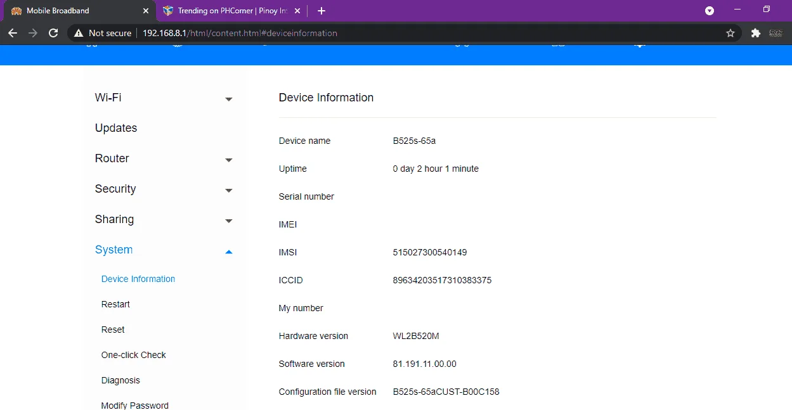Open the Security sidebar section
792x410 pixels.
click(x=115, y=189)
